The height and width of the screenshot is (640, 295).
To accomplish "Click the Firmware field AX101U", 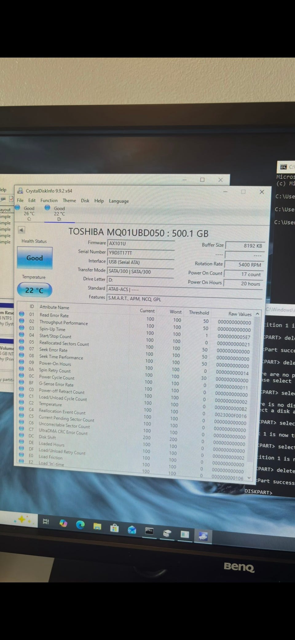I will tap(141, 244).
